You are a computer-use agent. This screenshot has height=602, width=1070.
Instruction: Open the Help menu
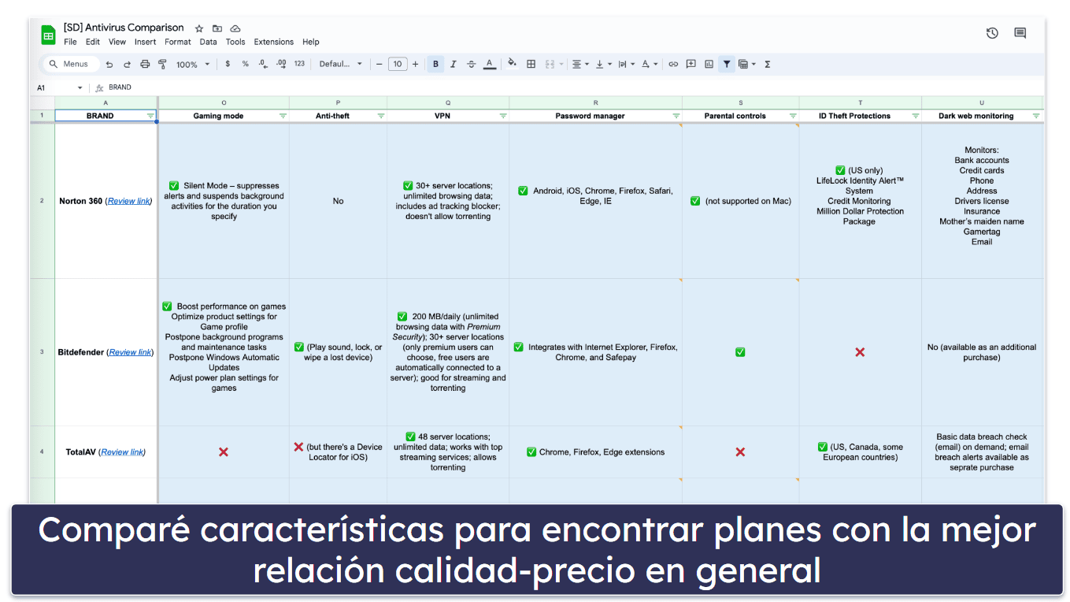(311, 42)
